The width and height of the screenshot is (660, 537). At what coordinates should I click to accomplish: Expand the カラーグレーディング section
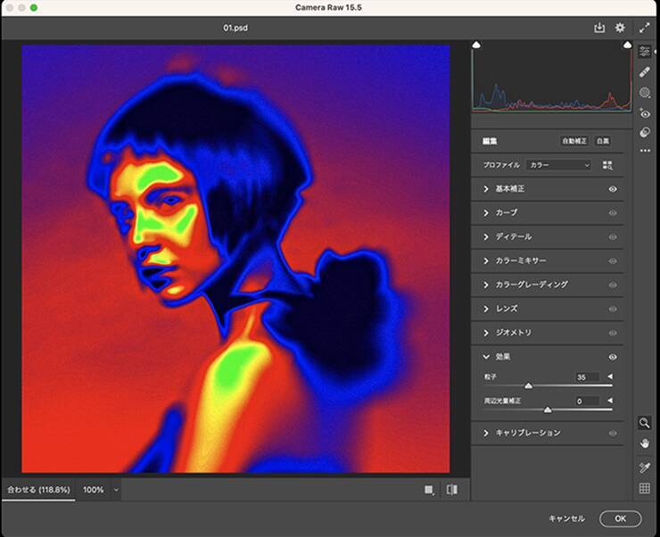pos(486,285)
